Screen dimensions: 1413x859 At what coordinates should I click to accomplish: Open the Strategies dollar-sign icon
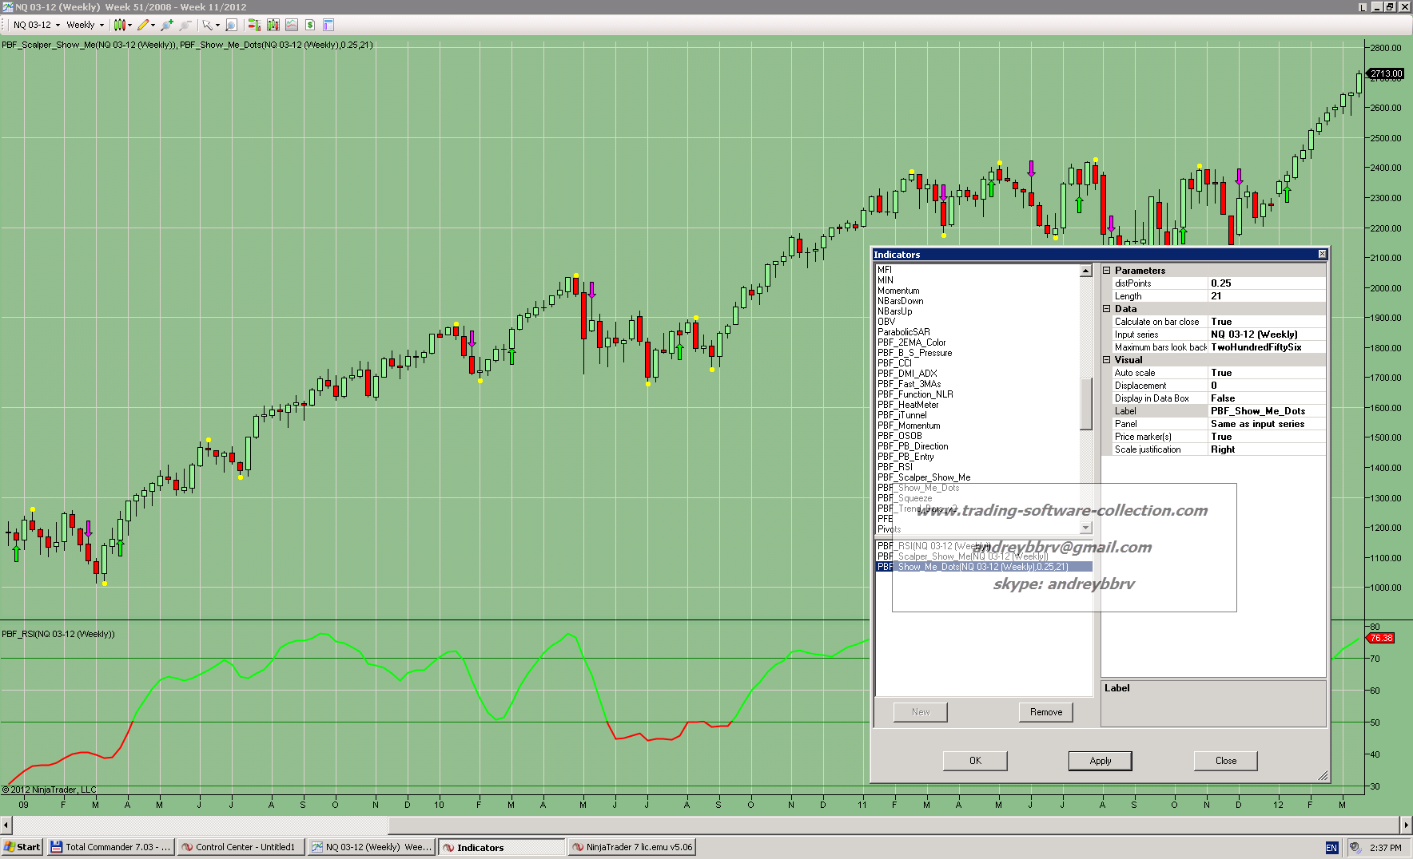click(x=310, y=25)
